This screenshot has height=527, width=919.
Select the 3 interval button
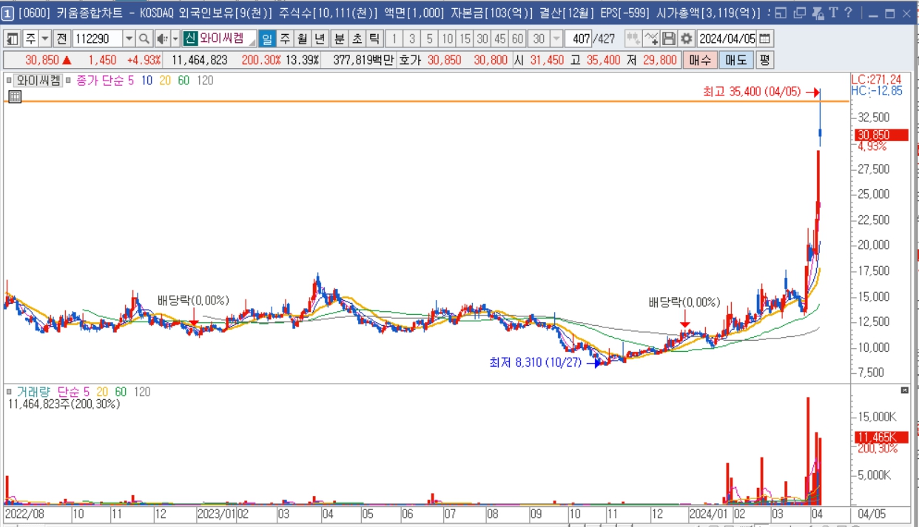click(412, 39)
